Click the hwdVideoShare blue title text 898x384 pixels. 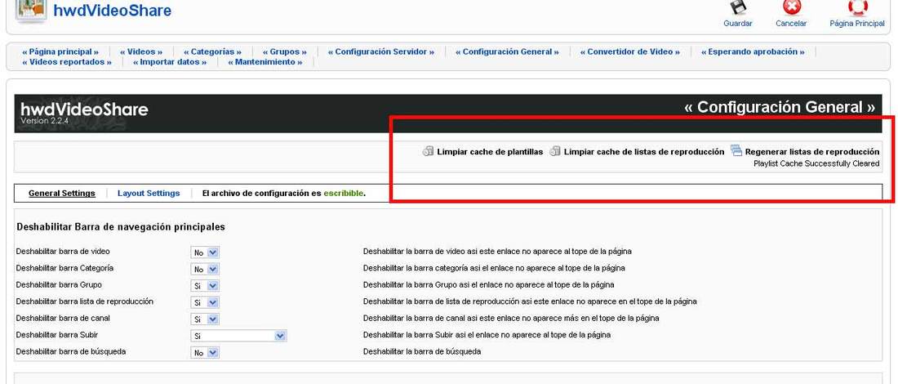(x=113, y=11)
